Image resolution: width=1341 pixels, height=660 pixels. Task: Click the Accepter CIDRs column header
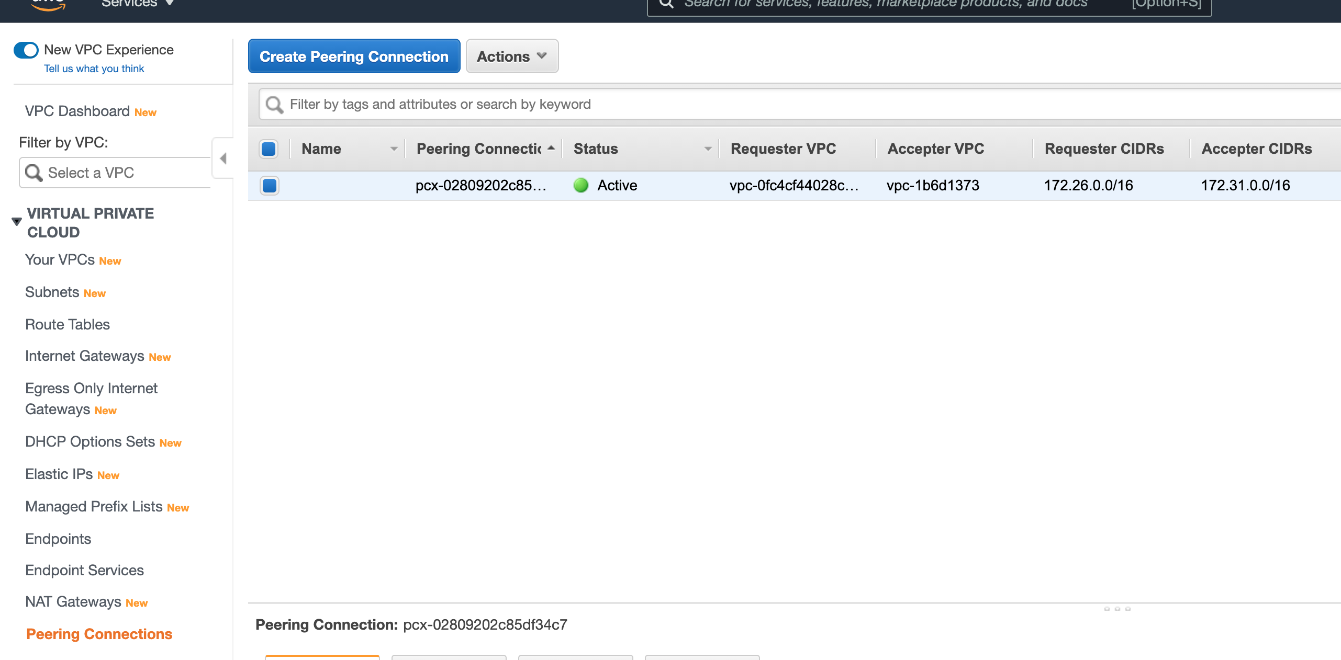[1256, 149]
